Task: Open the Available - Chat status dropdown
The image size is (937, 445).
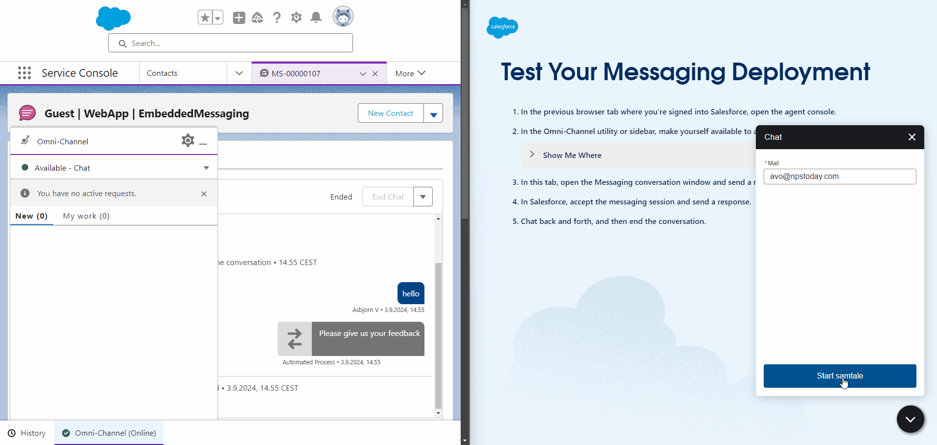Action: tap(206, 168)
